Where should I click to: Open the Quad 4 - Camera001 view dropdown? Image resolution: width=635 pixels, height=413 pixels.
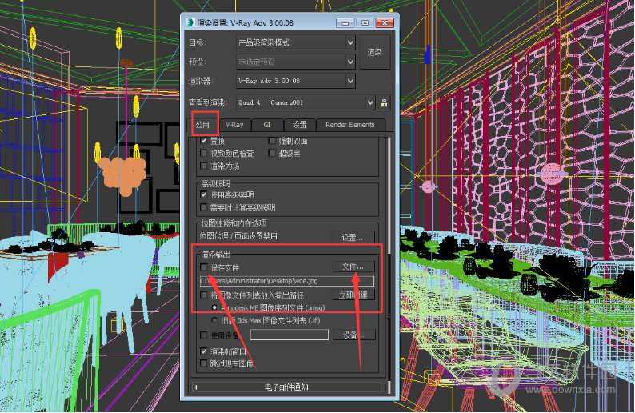pos(306,102)
